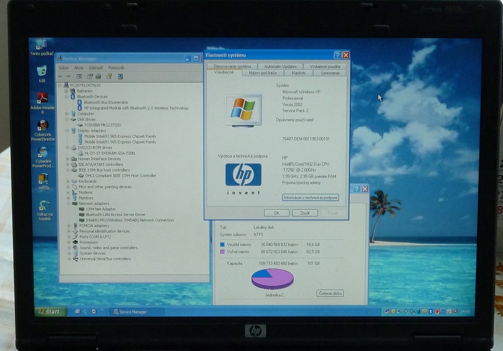This screenshot has height=351, width=503.
Task: Open the Kôš (Recycle Bin) icon
Action: tap(41, 71)
